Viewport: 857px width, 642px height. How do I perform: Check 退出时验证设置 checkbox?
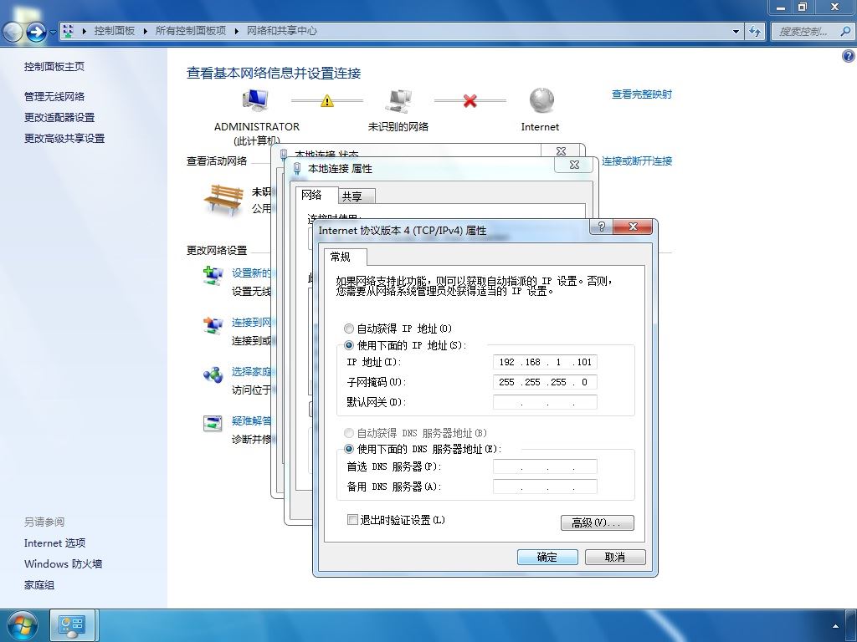[x=352, y=519]
